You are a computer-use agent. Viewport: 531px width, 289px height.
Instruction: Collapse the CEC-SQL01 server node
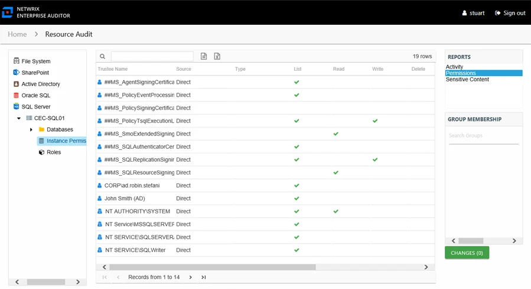[19, 119]
